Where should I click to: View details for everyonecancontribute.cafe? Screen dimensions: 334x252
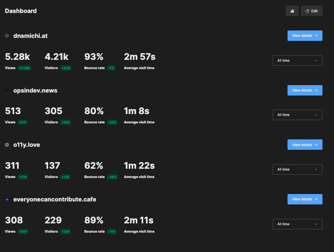[x=305, y=199]
